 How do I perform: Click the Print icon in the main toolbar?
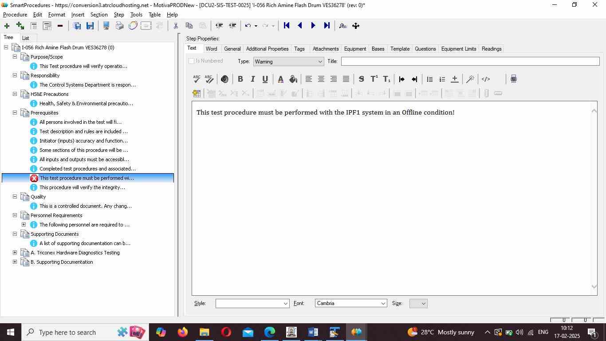[119, 26]
